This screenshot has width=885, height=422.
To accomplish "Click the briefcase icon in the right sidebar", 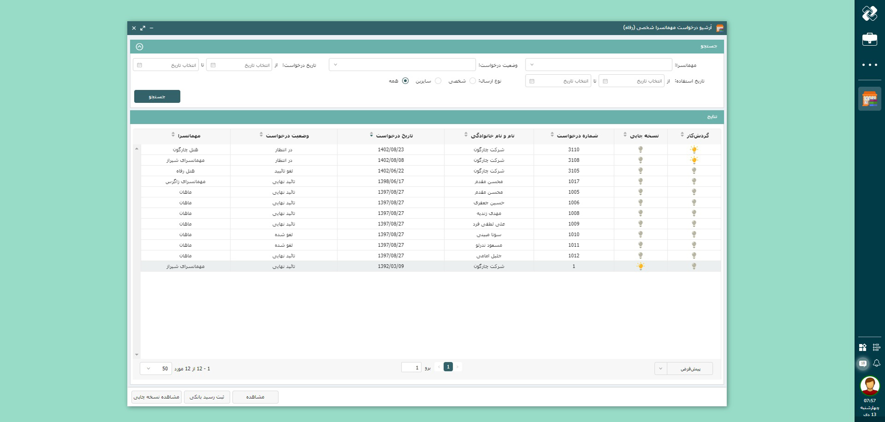I will click(869, 39).
